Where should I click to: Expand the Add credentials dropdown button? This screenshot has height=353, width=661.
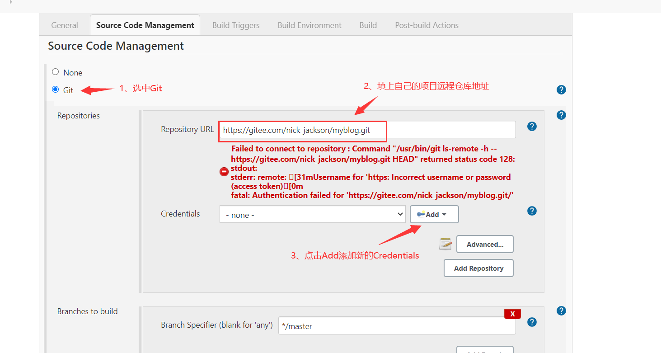point(434,214)
